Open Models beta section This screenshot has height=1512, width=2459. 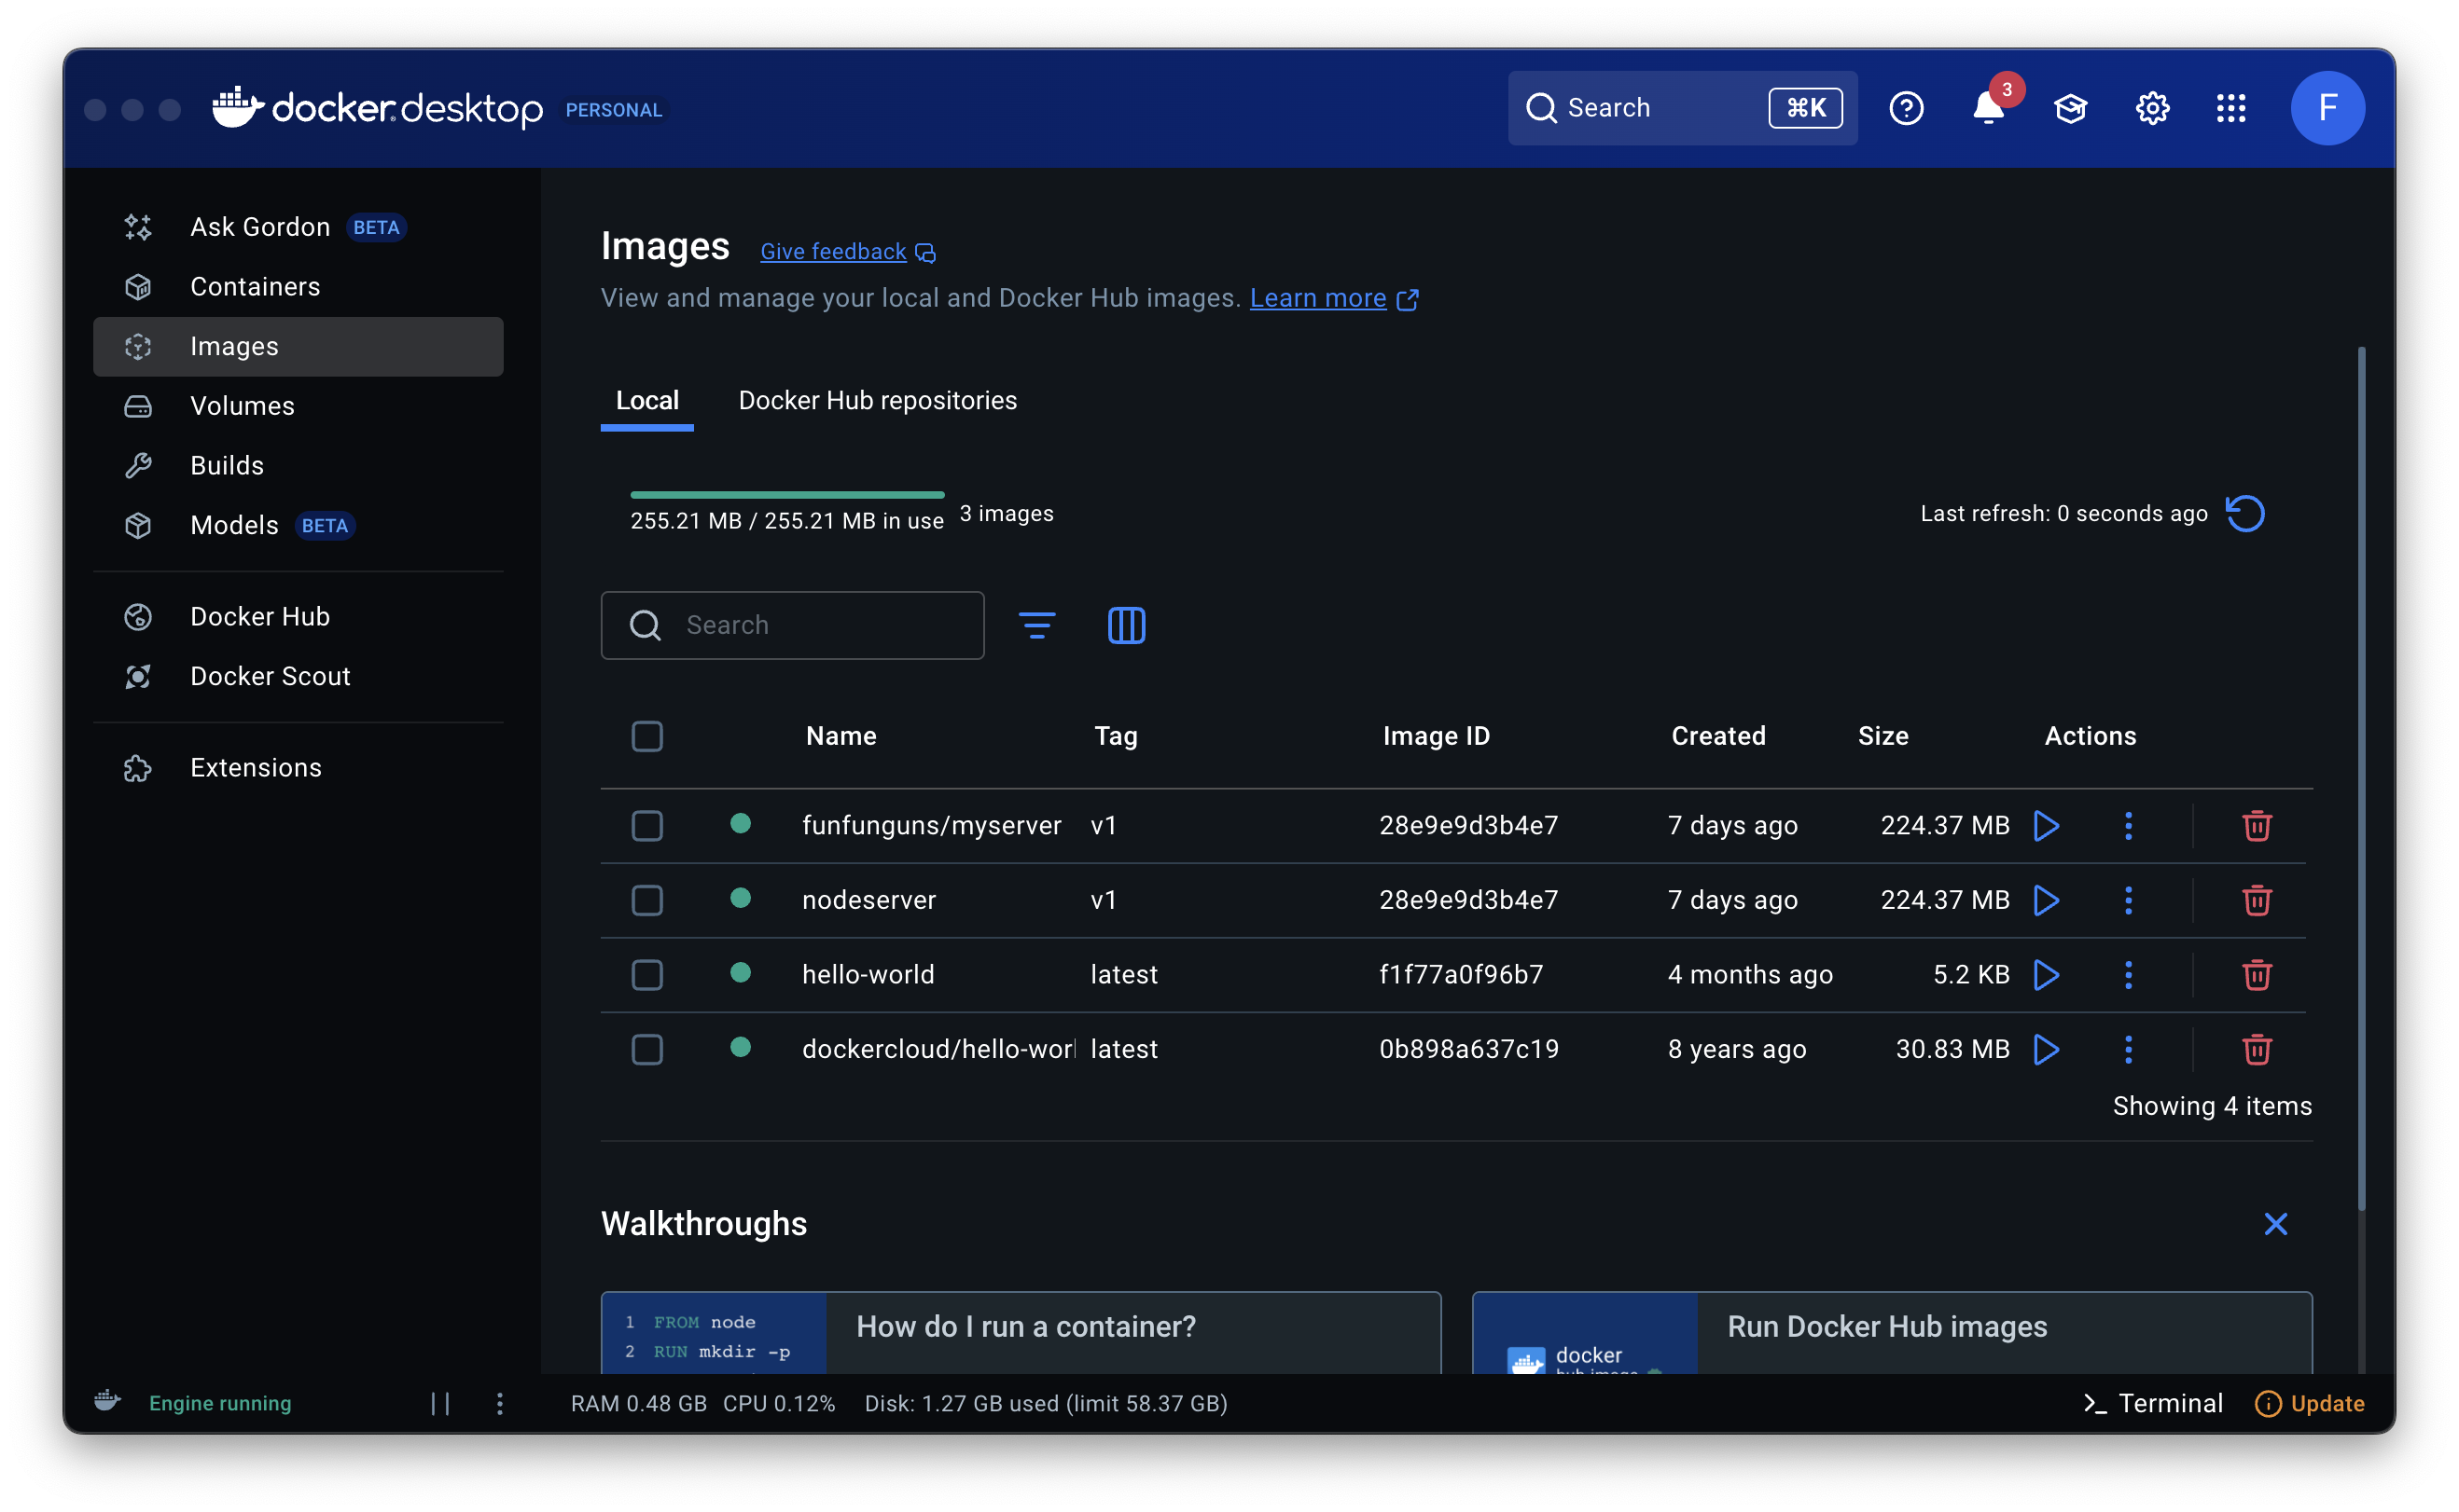pos(298,526)
